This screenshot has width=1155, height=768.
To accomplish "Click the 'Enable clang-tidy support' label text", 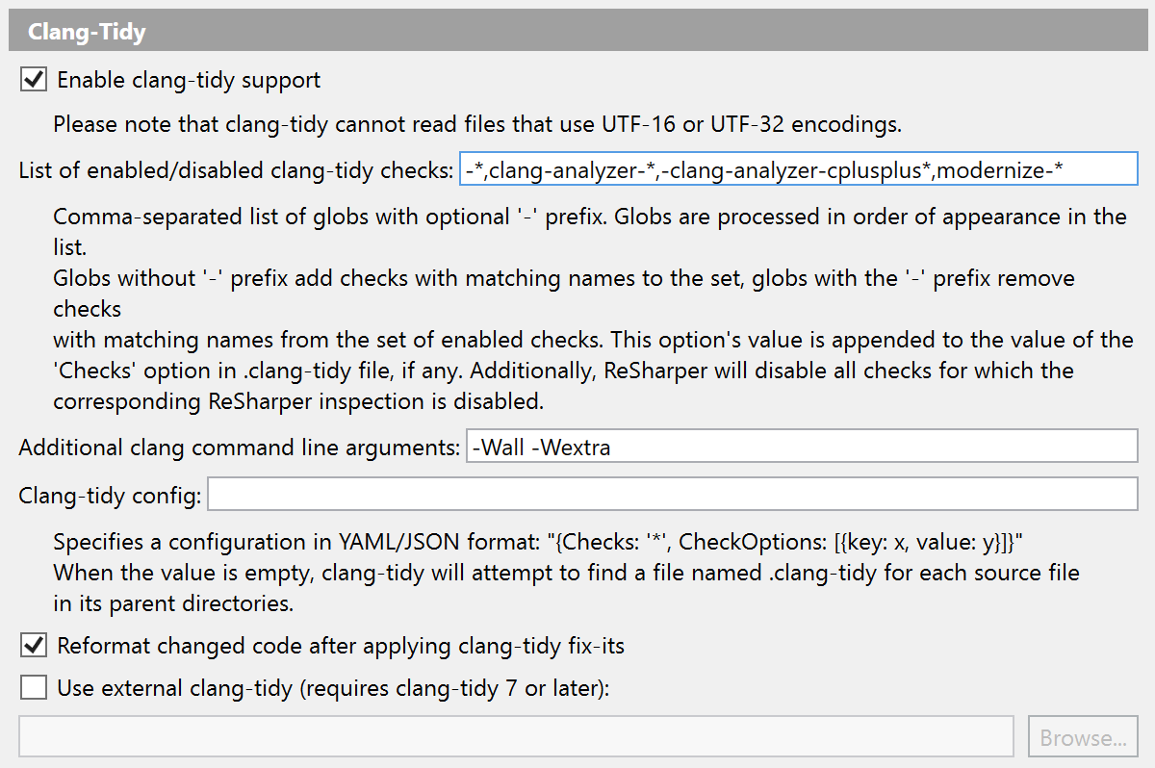I will click(x=189, y=80).
